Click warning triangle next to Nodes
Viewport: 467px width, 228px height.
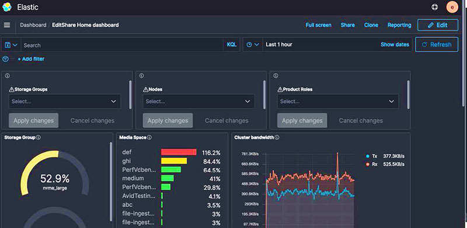pos(145,89)
